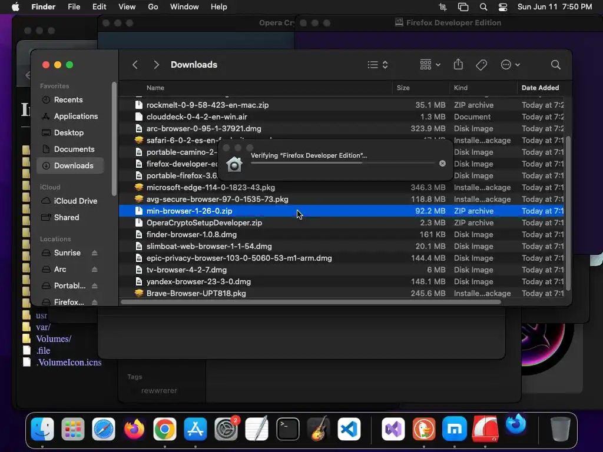Sort the list by the Kind column header
This screenshot has width=603, height=452.
[460, 88]
